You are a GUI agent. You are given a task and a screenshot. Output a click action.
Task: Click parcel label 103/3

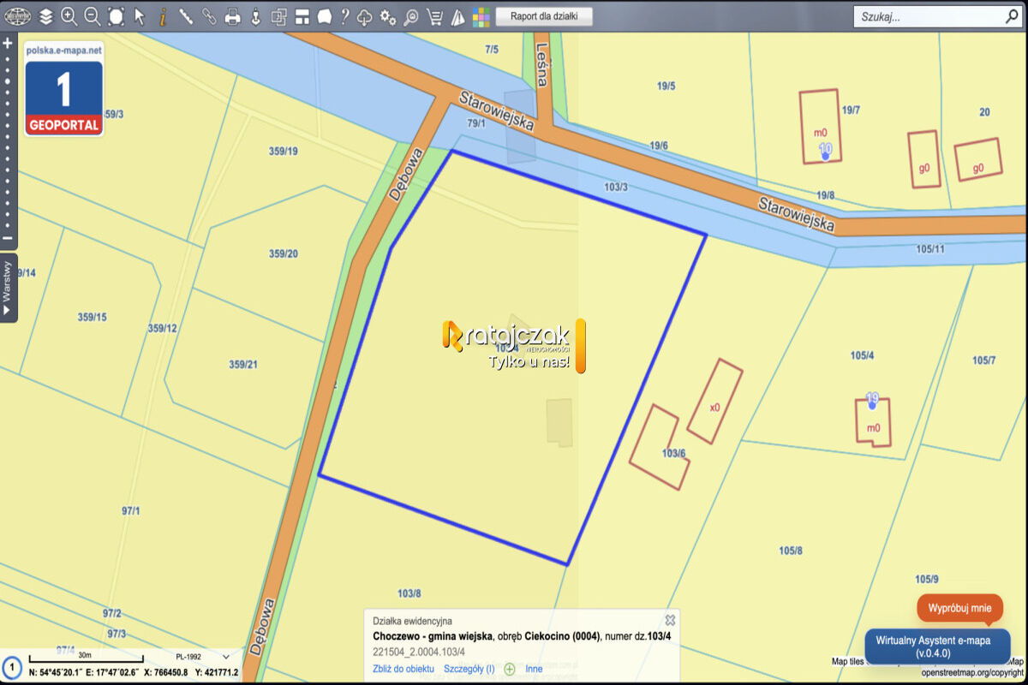coord(616,187)
